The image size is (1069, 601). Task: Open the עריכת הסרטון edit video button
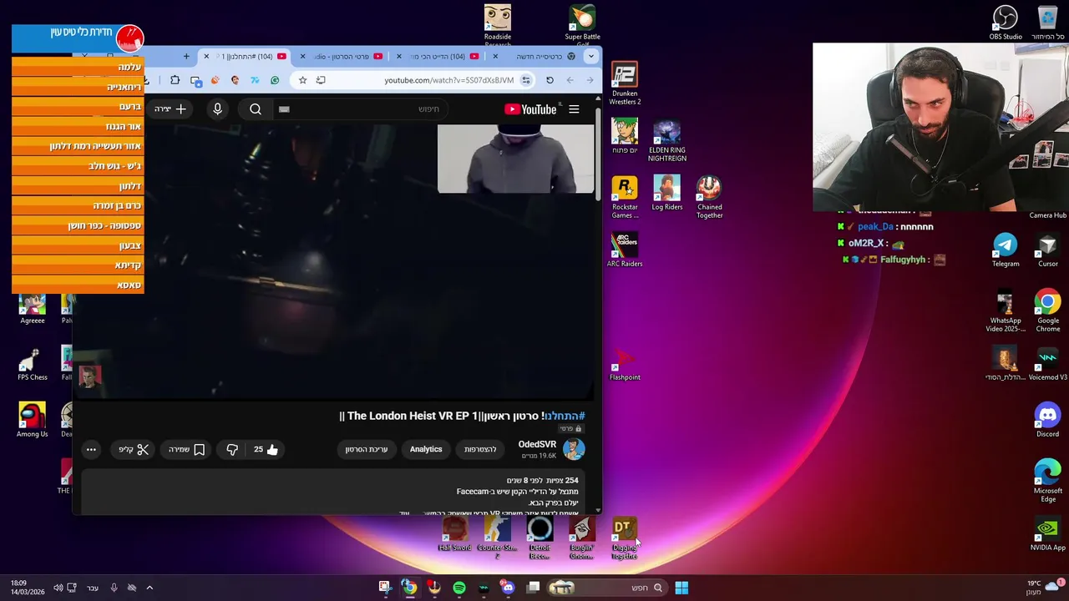pyautogui.click(x=367, y=449)
